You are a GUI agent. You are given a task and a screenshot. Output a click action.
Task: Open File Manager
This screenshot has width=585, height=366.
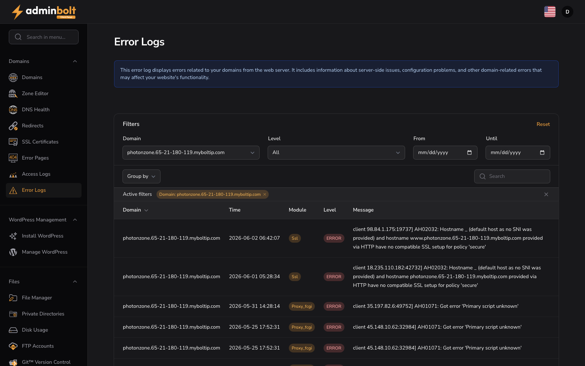[44, 298]
